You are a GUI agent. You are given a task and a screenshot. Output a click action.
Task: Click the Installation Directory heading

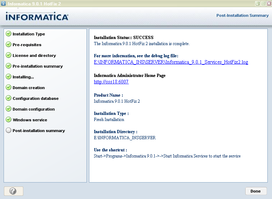[116, 132]
